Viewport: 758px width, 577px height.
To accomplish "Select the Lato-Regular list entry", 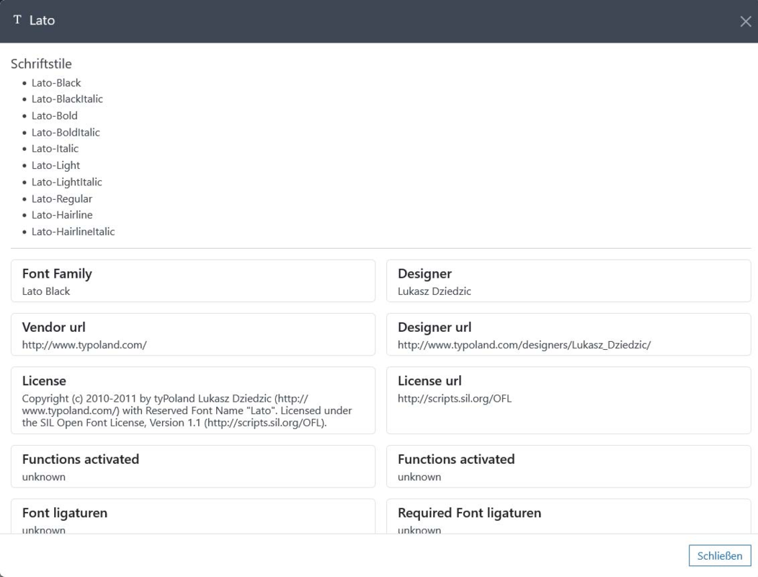I will pyautogui.click(x=61, y=199).
